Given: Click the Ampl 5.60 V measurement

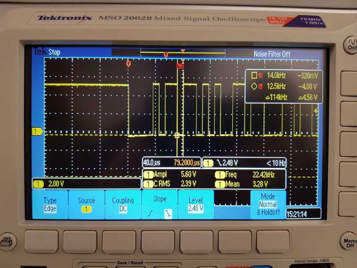Looking at the screenshot, I should pos(170,174).
